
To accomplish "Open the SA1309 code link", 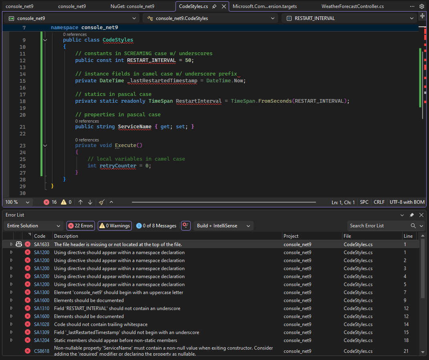I will click(42, 332).
